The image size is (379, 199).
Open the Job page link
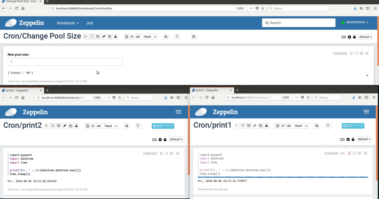[89, 23]
